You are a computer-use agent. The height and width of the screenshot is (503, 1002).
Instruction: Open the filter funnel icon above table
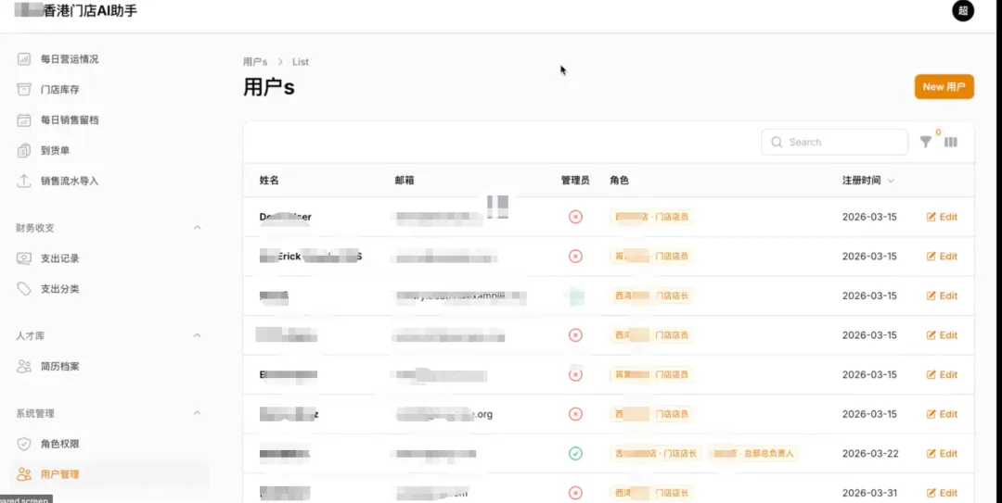(x=925, y=142)
